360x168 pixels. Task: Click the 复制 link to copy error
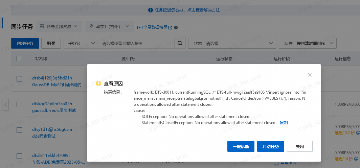(284, 122)
